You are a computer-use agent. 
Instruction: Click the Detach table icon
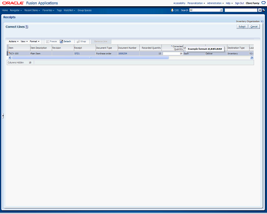61,41
